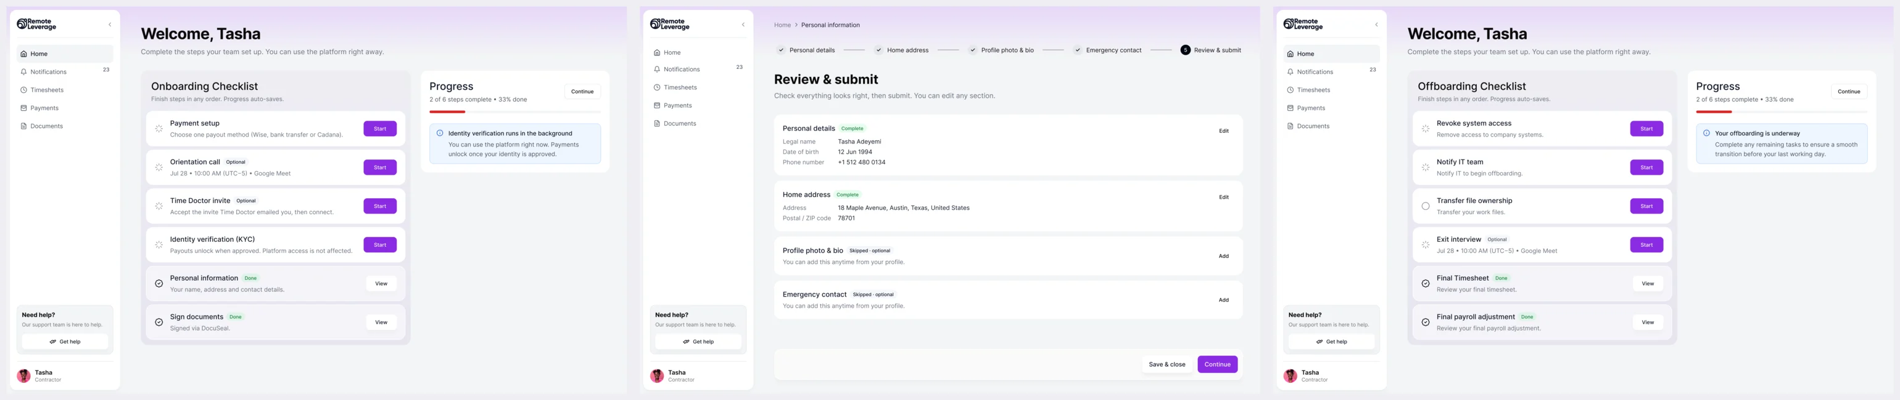Click the Notifications bell icon in Offboarding sidebar
Image resolution: width=1900 pixels, height=400 pixels.
tap(1290, 72)
